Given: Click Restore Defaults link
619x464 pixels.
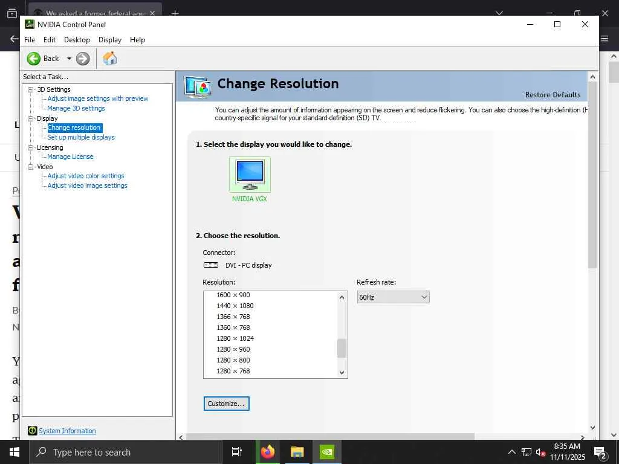Looking at the screenshot, I should click(553, 95).
